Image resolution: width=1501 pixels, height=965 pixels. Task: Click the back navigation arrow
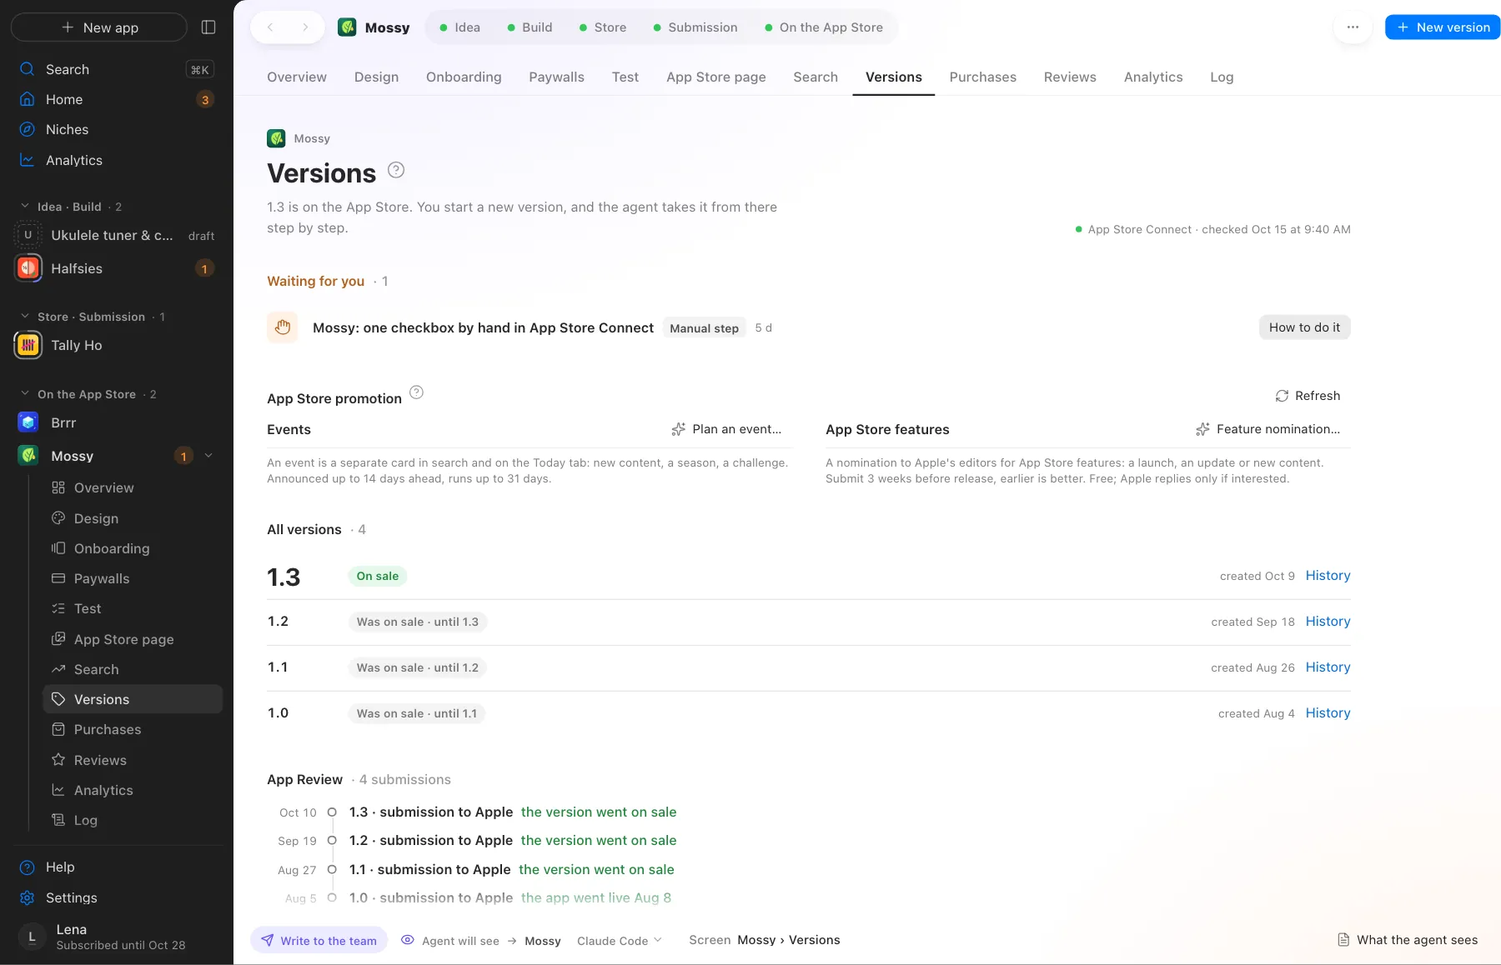270,27
